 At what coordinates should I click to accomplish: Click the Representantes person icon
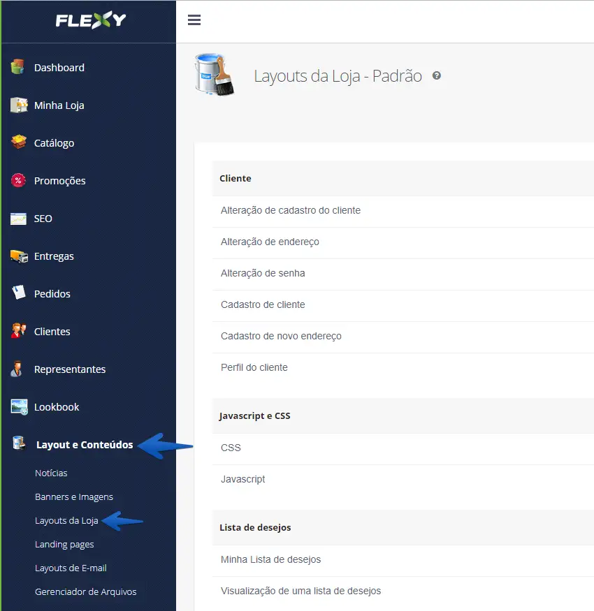[x=16, y=369]
